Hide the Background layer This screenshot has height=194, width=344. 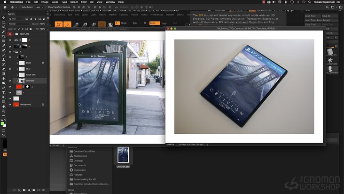[10, 105]
